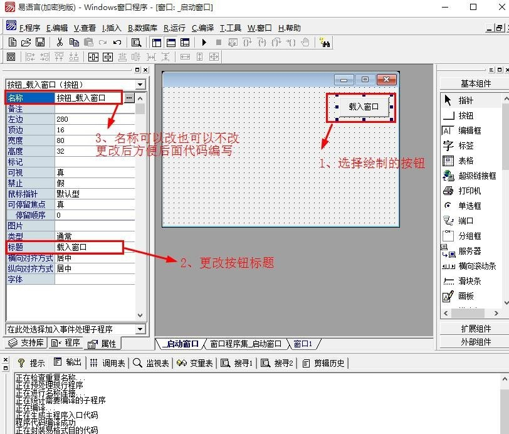
Task: Open the component selector dropdown 按钮_载入窗口
Action: [x=140, y=85]
